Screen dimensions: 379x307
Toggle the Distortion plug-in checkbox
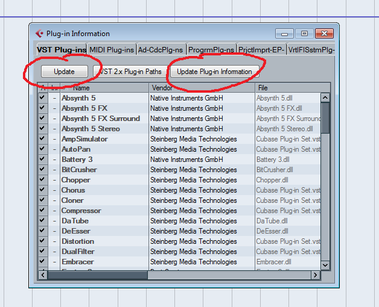pos(42,241)
